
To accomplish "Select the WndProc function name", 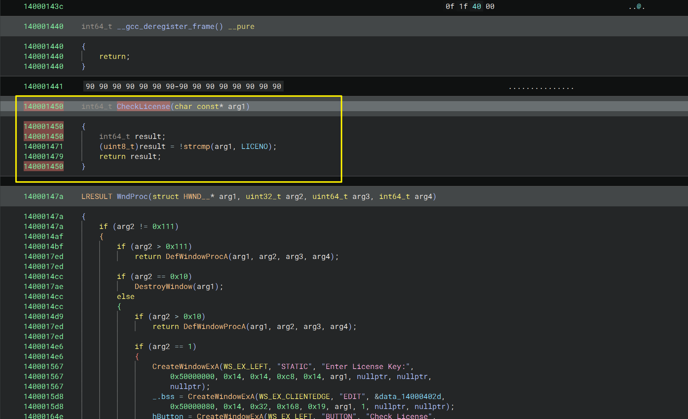I will coord(132,196).
